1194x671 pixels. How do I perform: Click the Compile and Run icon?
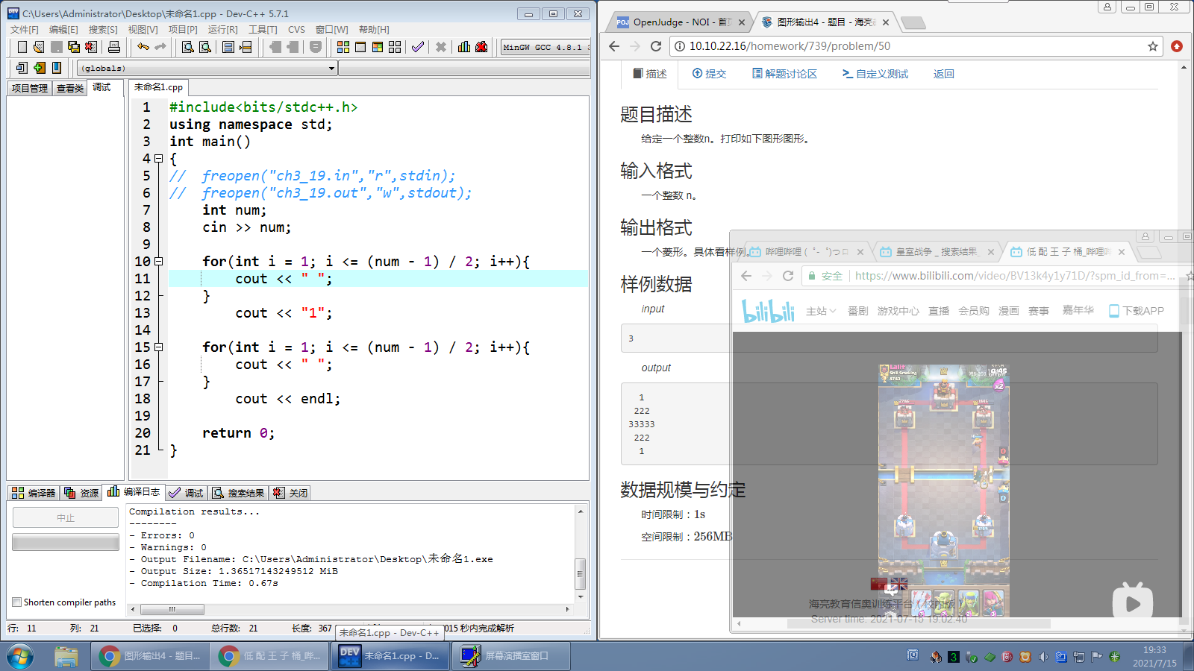[x=378, y=47]
